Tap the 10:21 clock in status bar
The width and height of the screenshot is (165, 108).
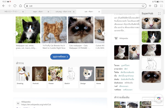pyautogui.click(x=4, y=2)
